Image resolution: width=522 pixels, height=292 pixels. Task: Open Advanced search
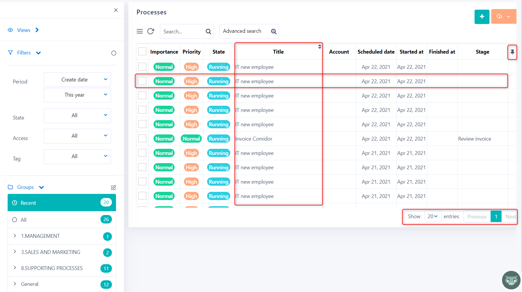pyautogui.click(x=249, y=31)
